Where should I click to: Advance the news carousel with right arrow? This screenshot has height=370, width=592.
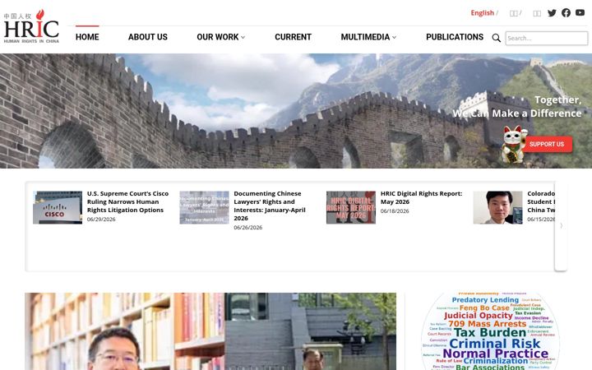562,225
